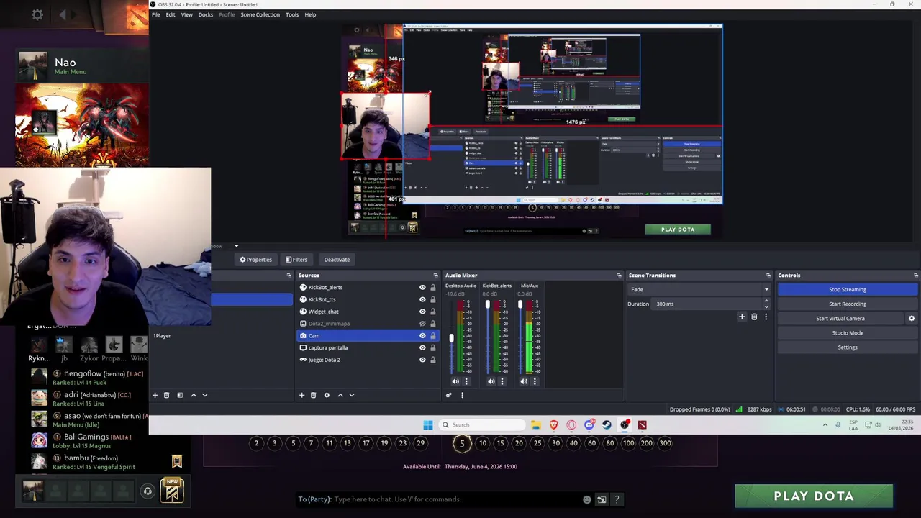Hide the Juego: Dota 2 source
The height and width of the screenshot is (518, 921).
coord(422,360)
